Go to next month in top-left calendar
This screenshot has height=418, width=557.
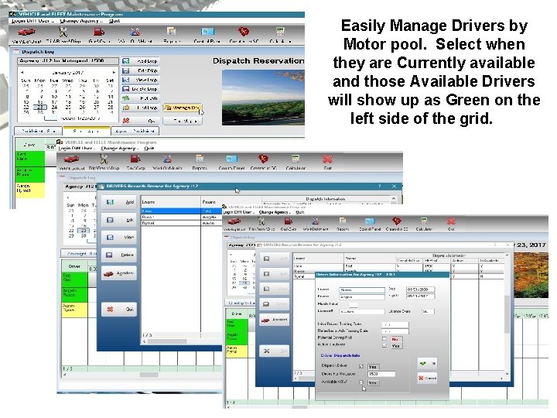(x=114, y=73)
